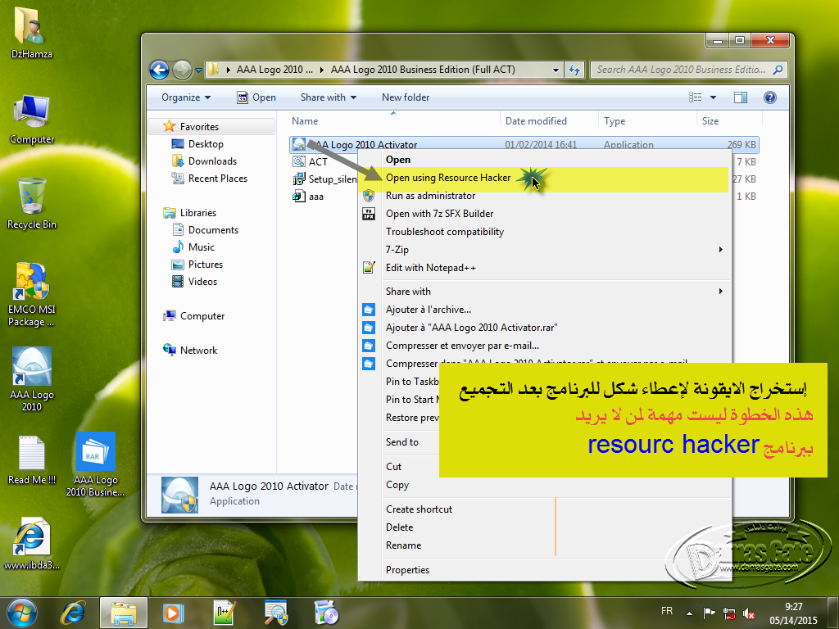Click the Explorer Back navigation arrow
The width and height of the screenshot is (839, 629).
coord(159,70)
